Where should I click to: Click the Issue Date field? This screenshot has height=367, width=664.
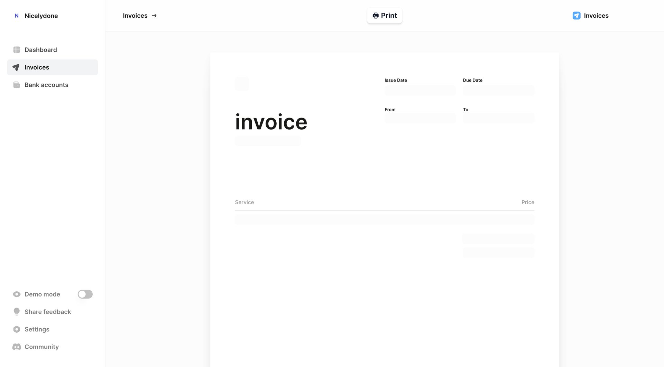click(x=420, y=90)
